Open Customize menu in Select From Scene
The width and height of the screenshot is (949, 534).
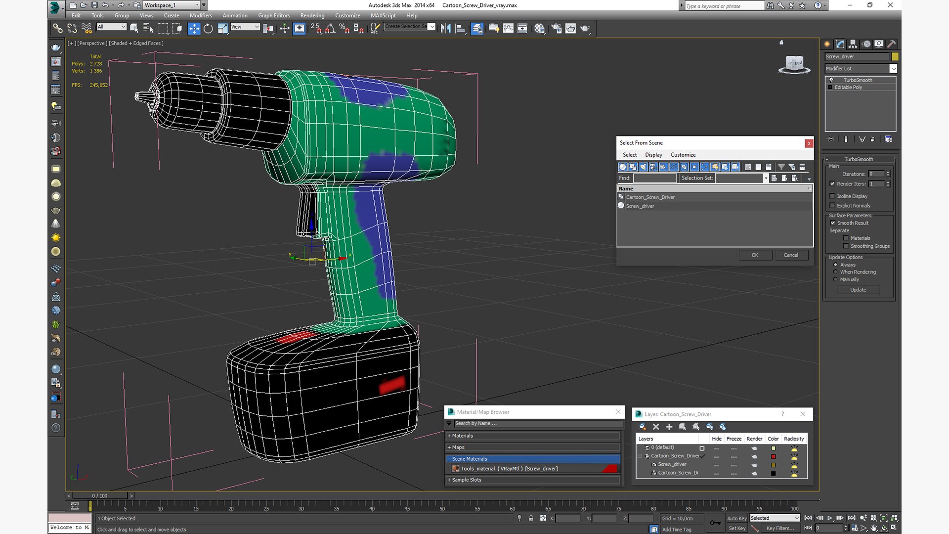[683, 155]
